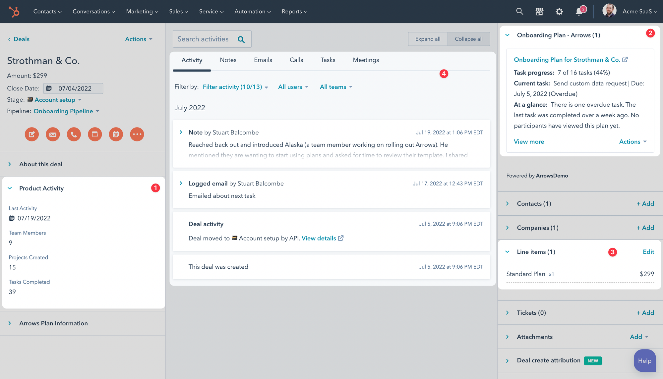This screenshot has width=663, height=379.
Task: Create a note with the pencil quick-action icon
Action: point(31,134)
